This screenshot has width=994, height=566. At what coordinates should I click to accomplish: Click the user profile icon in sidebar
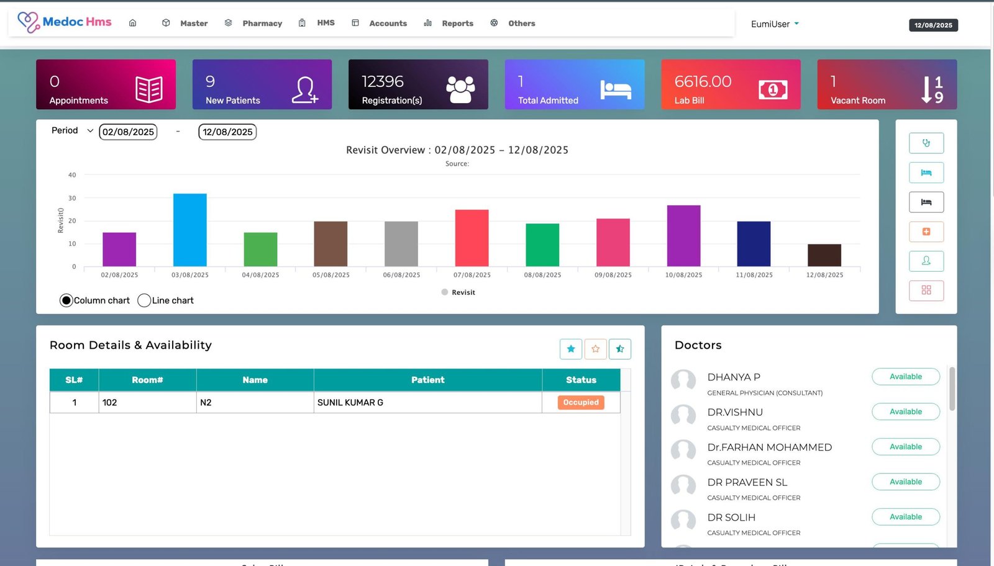pyautogui.click(x=926, y=261)
